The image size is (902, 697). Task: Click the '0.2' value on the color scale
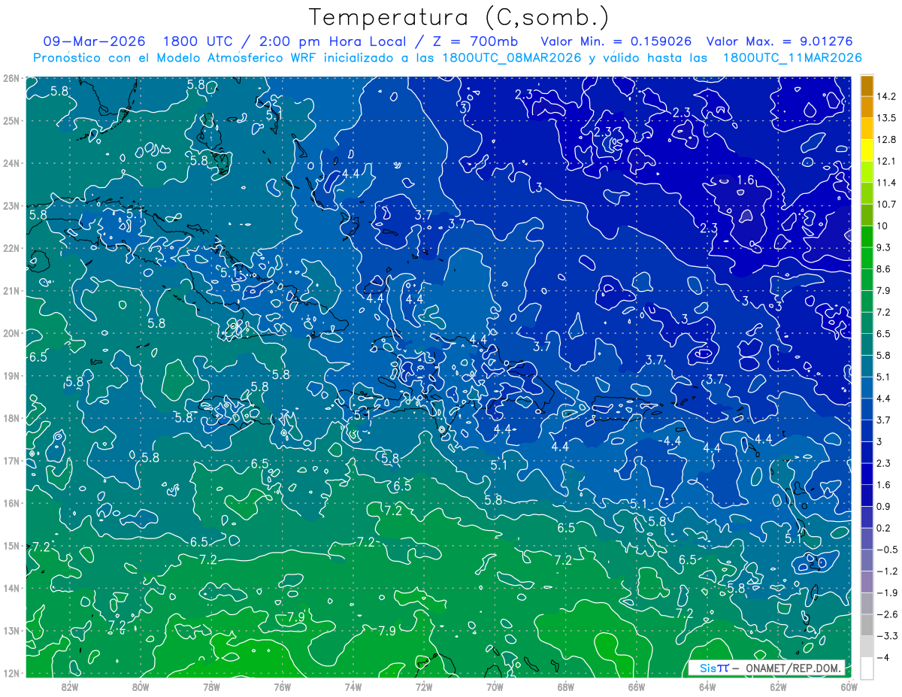(884, 528)
